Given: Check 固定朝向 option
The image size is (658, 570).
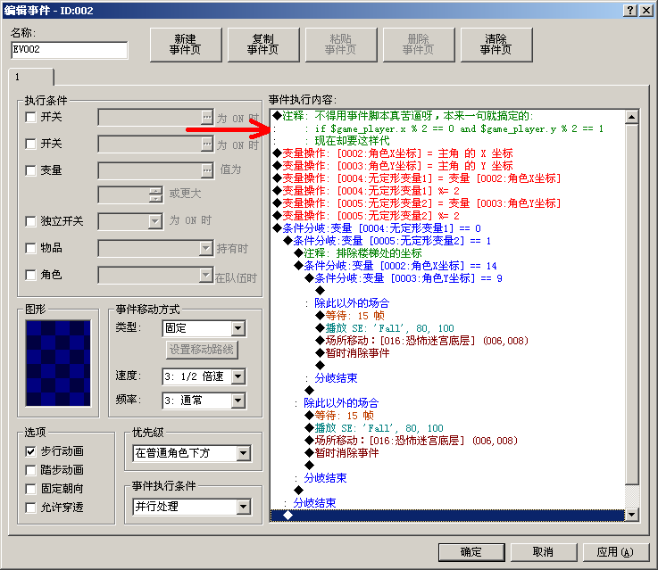Looking at the screenshot, I should [x=30, y=489].
